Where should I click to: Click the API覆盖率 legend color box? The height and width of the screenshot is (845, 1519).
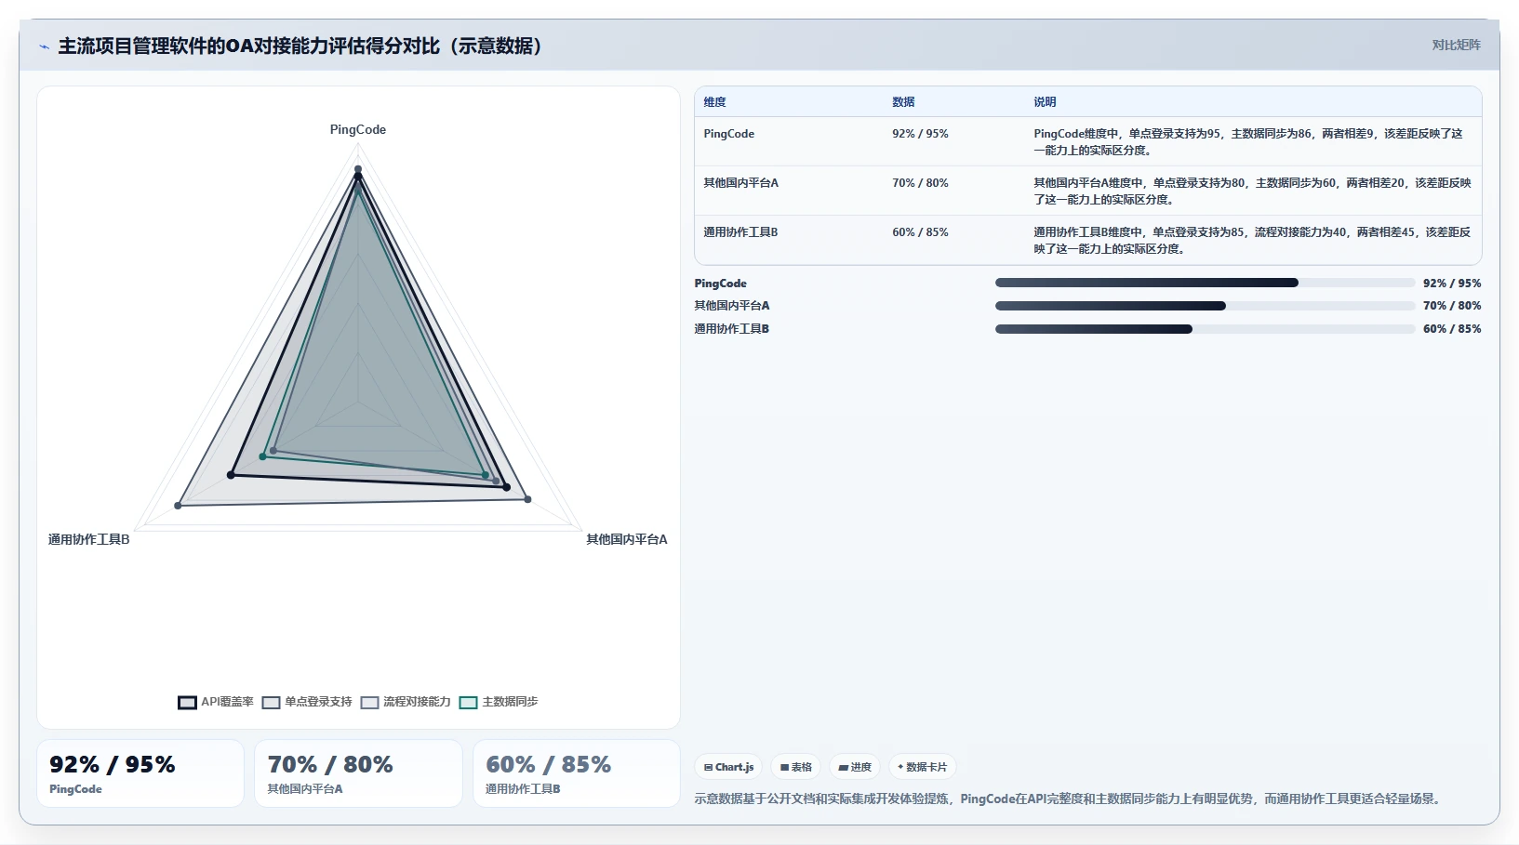(187, 703)
